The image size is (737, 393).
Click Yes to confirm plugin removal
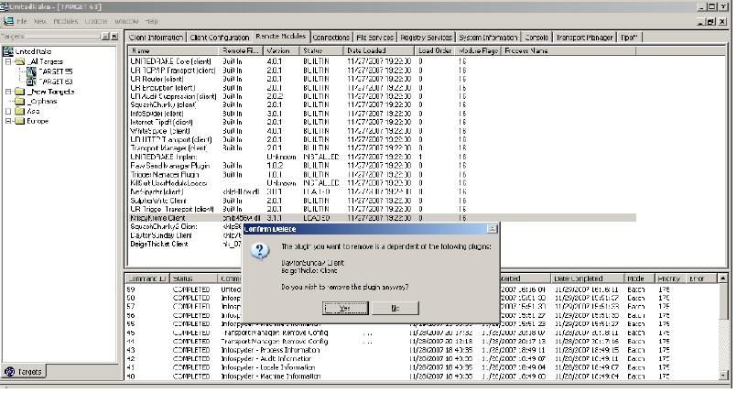tap(345, 308)
